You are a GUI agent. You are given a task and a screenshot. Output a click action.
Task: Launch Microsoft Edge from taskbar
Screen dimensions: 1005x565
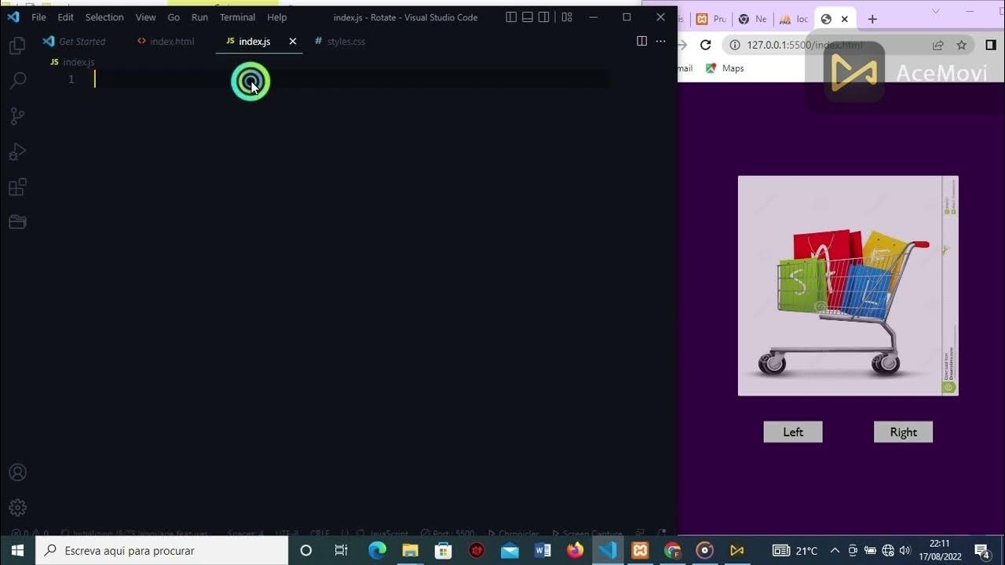point(378,550)
